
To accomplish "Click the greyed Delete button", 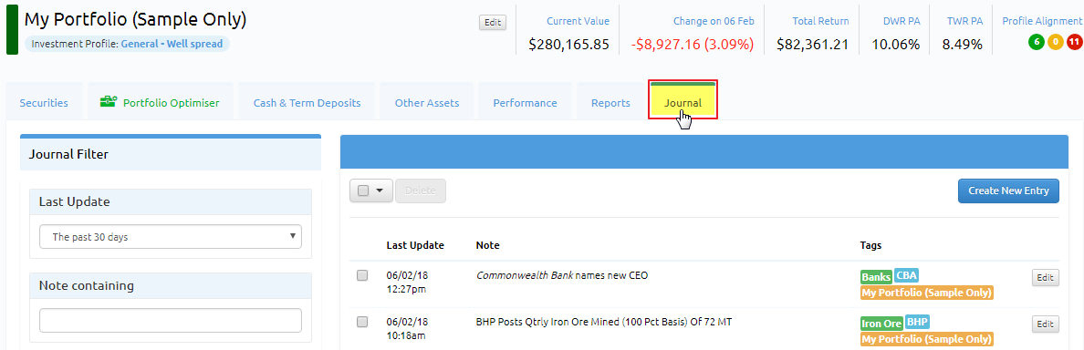I will point(421,191).
